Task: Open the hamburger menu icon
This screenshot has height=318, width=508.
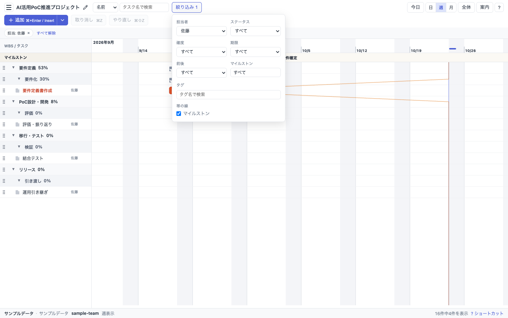Action: (9, 7)
